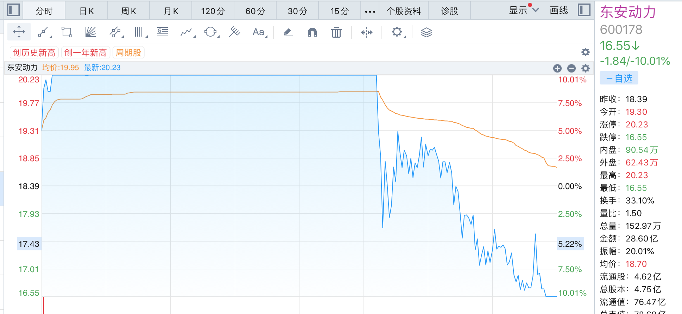Toggle the left sidebar panel
682x314 pixels.
13,10
